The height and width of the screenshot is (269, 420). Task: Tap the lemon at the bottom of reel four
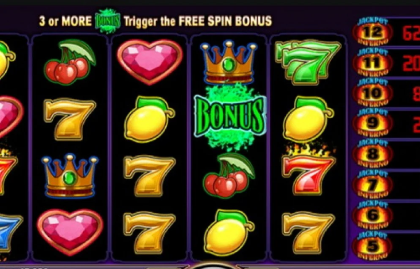point(228,233)
